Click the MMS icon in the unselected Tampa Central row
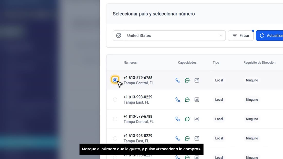 pos(197,119)
